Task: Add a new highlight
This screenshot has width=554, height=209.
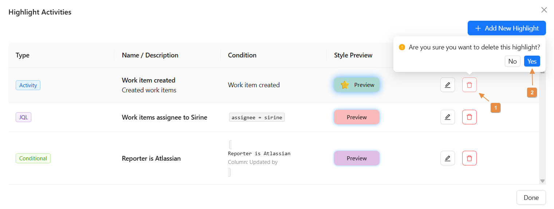Action: pos(507,28)
